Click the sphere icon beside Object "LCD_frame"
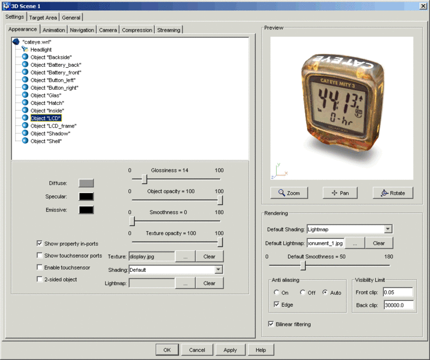Screen dimensions: 430x360 [x=25, y=125]
